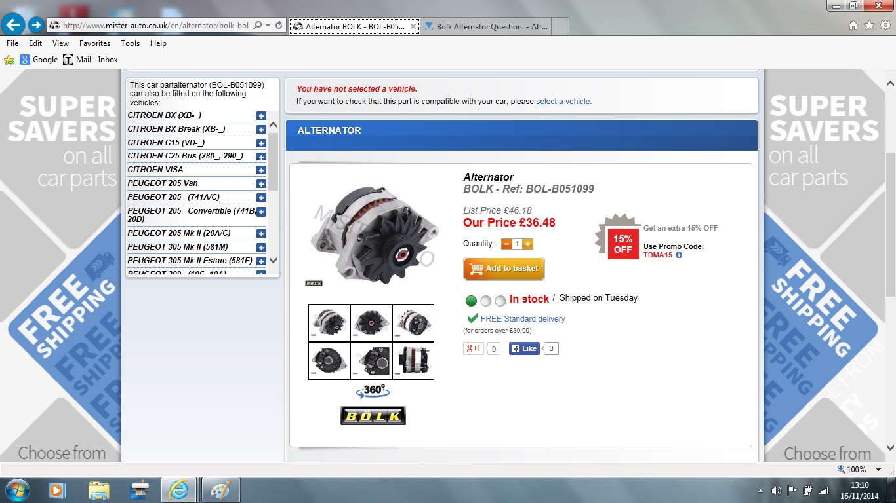Open the Tools menu
Screen dimensions: 896x503
[x=130, y=43]
